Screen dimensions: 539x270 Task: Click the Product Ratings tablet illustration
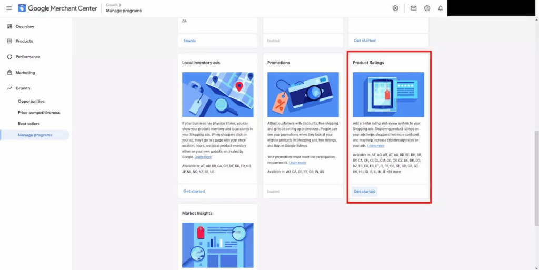tap(388, 94)
